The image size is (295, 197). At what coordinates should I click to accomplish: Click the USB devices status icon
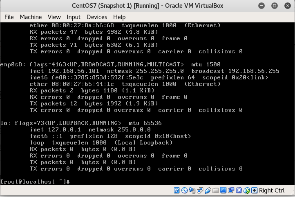[x=208, y=190]
